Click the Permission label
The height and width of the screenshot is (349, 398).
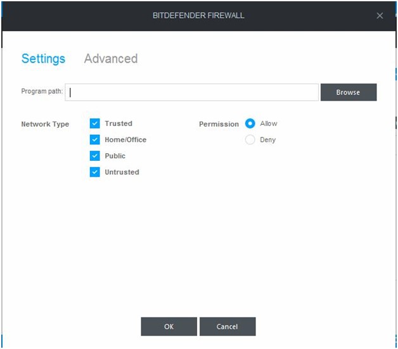[219, 124]
